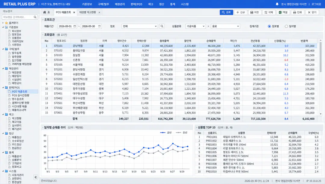Select the 일자별 radio button
This screenshot has height=184, width=325.
click(286, 26)
